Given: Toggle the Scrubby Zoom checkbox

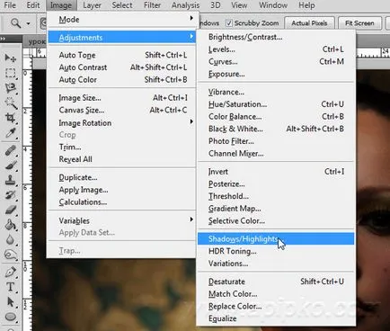Looking at the screenshot, I should point(228,23).
